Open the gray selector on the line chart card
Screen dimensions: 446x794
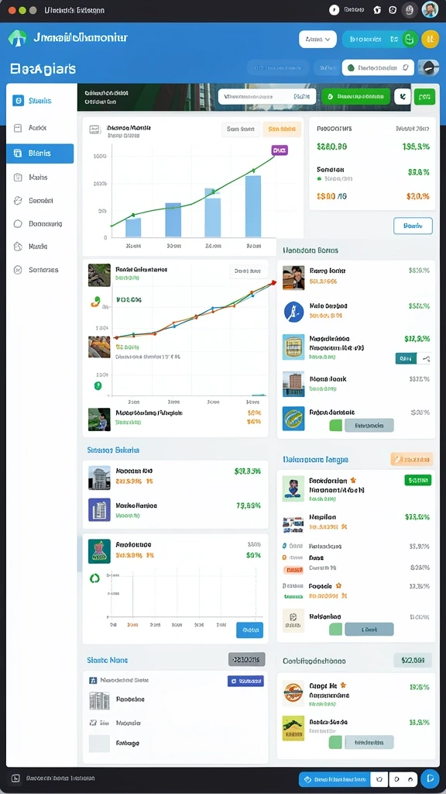tap(248, 271)
